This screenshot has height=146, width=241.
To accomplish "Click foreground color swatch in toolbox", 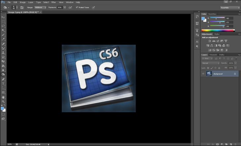I will [2, 108].
